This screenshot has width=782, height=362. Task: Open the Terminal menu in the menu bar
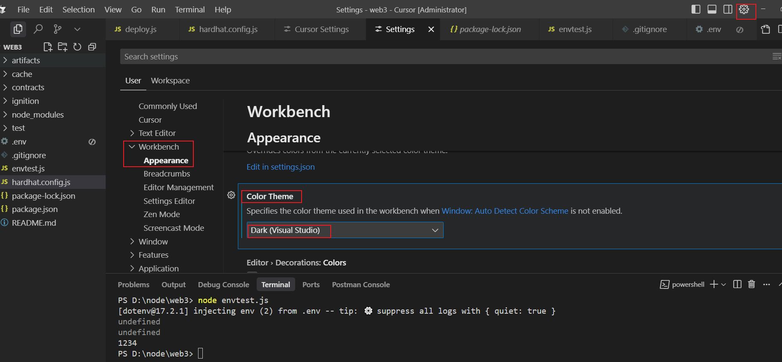[x=190, y=9]
